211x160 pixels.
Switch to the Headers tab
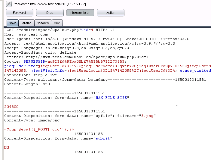[x=43, y=23]
